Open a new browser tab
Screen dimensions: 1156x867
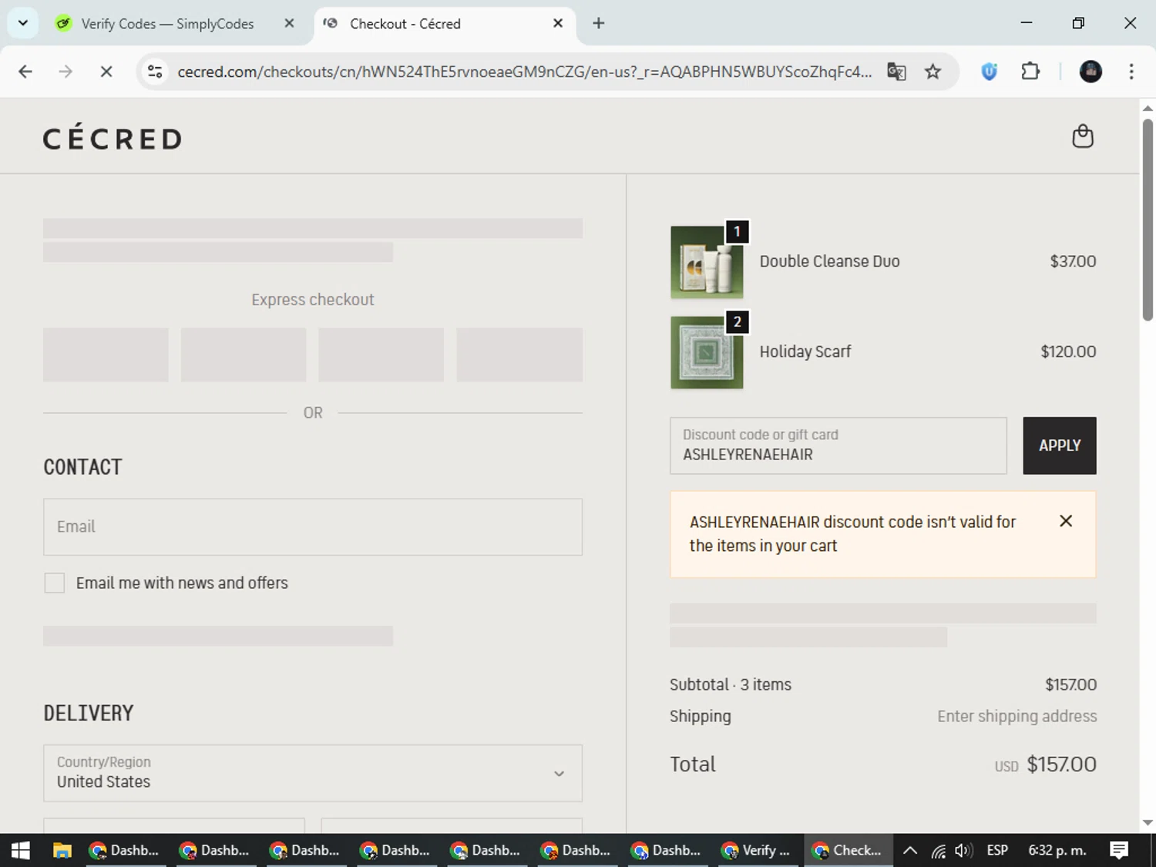click(599, 23)
